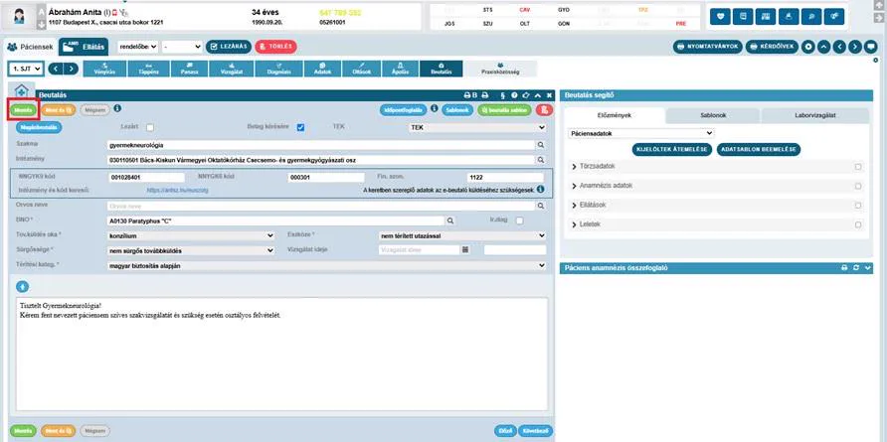Click into the Orvos neve input field

321,207
